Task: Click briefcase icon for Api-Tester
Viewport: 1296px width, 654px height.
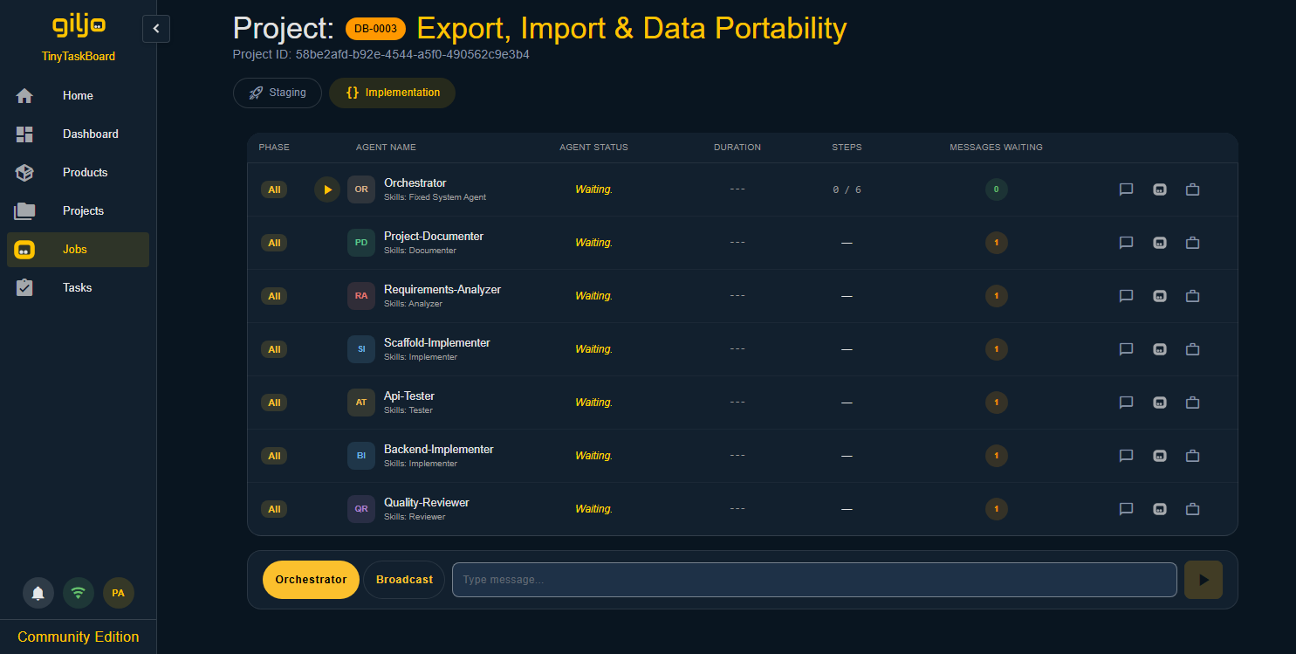Action: click(1193, 403)
